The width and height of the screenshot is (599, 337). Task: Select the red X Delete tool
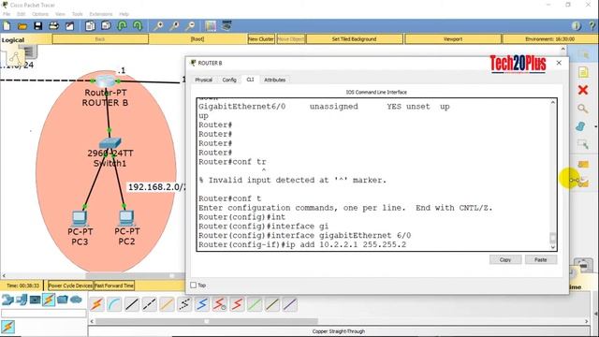pos(583,90)
